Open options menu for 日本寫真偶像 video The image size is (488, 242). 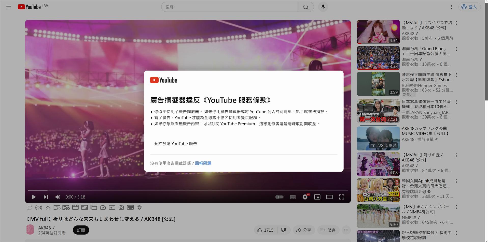[x=456, y=102]
